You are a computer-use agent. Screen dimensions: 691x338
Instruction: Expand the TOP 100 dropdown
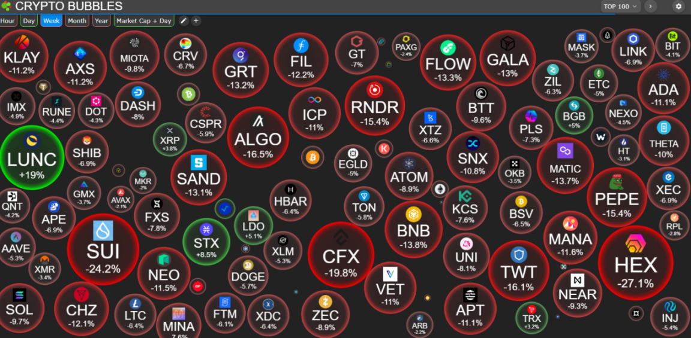[621, 6]
